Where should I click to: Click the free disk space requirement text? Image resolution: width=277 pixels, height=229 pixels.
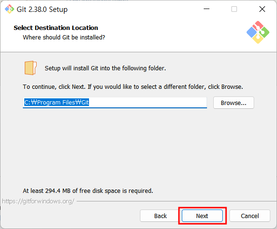[x=88, y=191]
